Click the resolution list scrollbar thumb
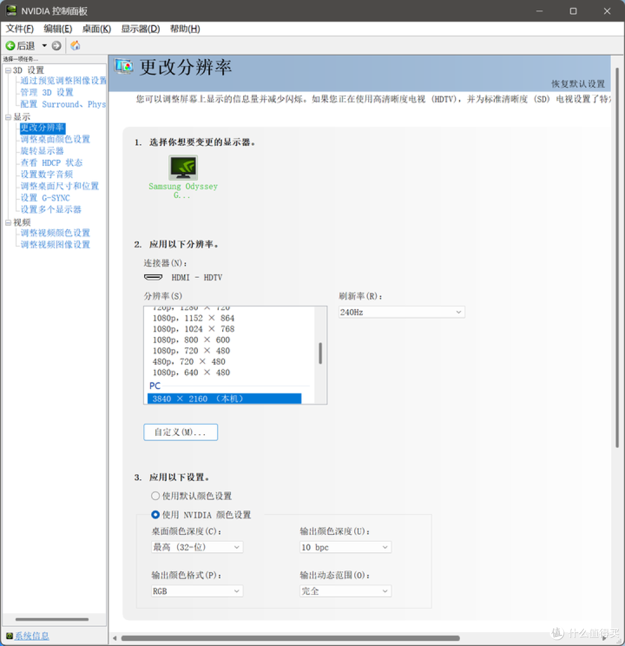 [x=320, y=353]
